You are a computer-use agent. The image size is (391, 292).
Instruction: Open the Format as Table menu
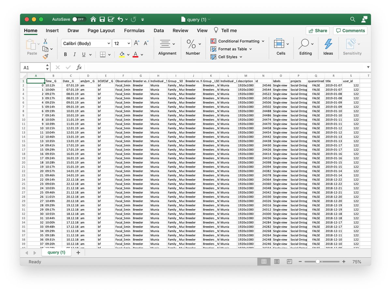click(x=231, y=49)
